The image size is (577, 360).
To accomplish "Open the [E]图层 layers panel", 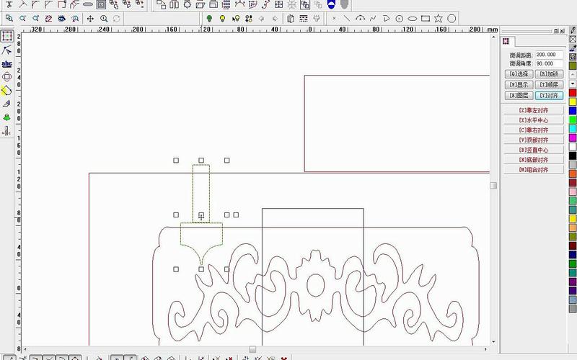I will point(519,95).
